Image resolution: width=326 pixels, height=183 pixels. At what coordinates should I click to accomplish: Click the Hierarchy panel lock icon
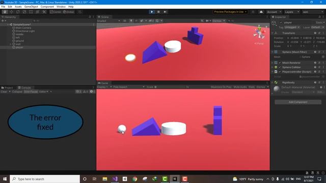90,17
